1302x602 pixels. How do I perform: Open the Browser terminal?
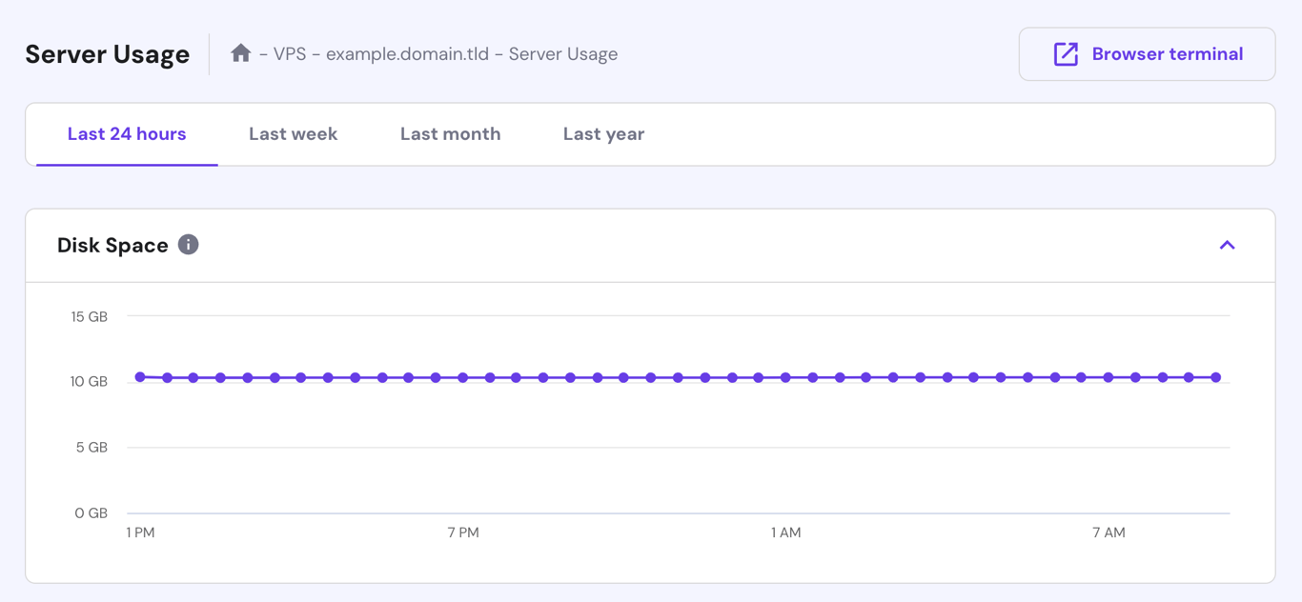(1147, 53)
